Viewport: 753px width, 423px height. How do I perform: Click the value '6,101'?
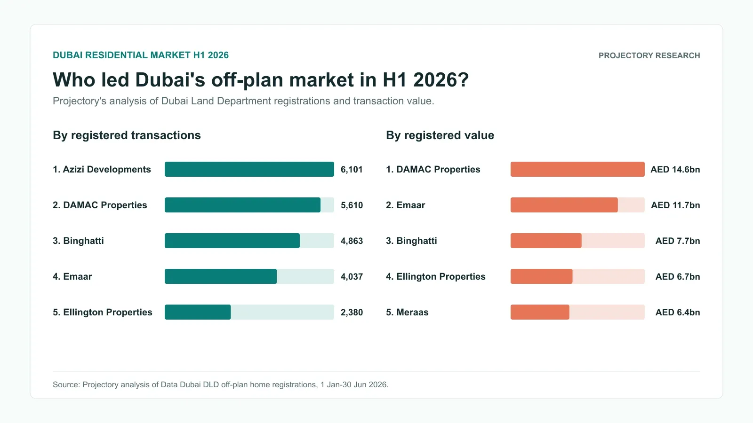click(352, 169)
